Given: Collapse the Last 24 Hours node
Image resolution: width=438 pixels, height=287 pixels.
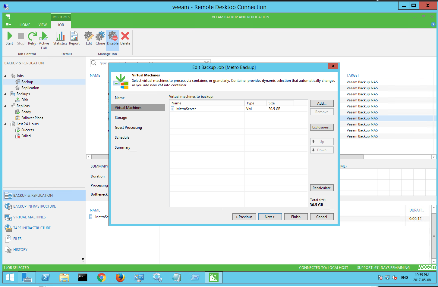Looking at the screenshot, I should coord(5,124).
